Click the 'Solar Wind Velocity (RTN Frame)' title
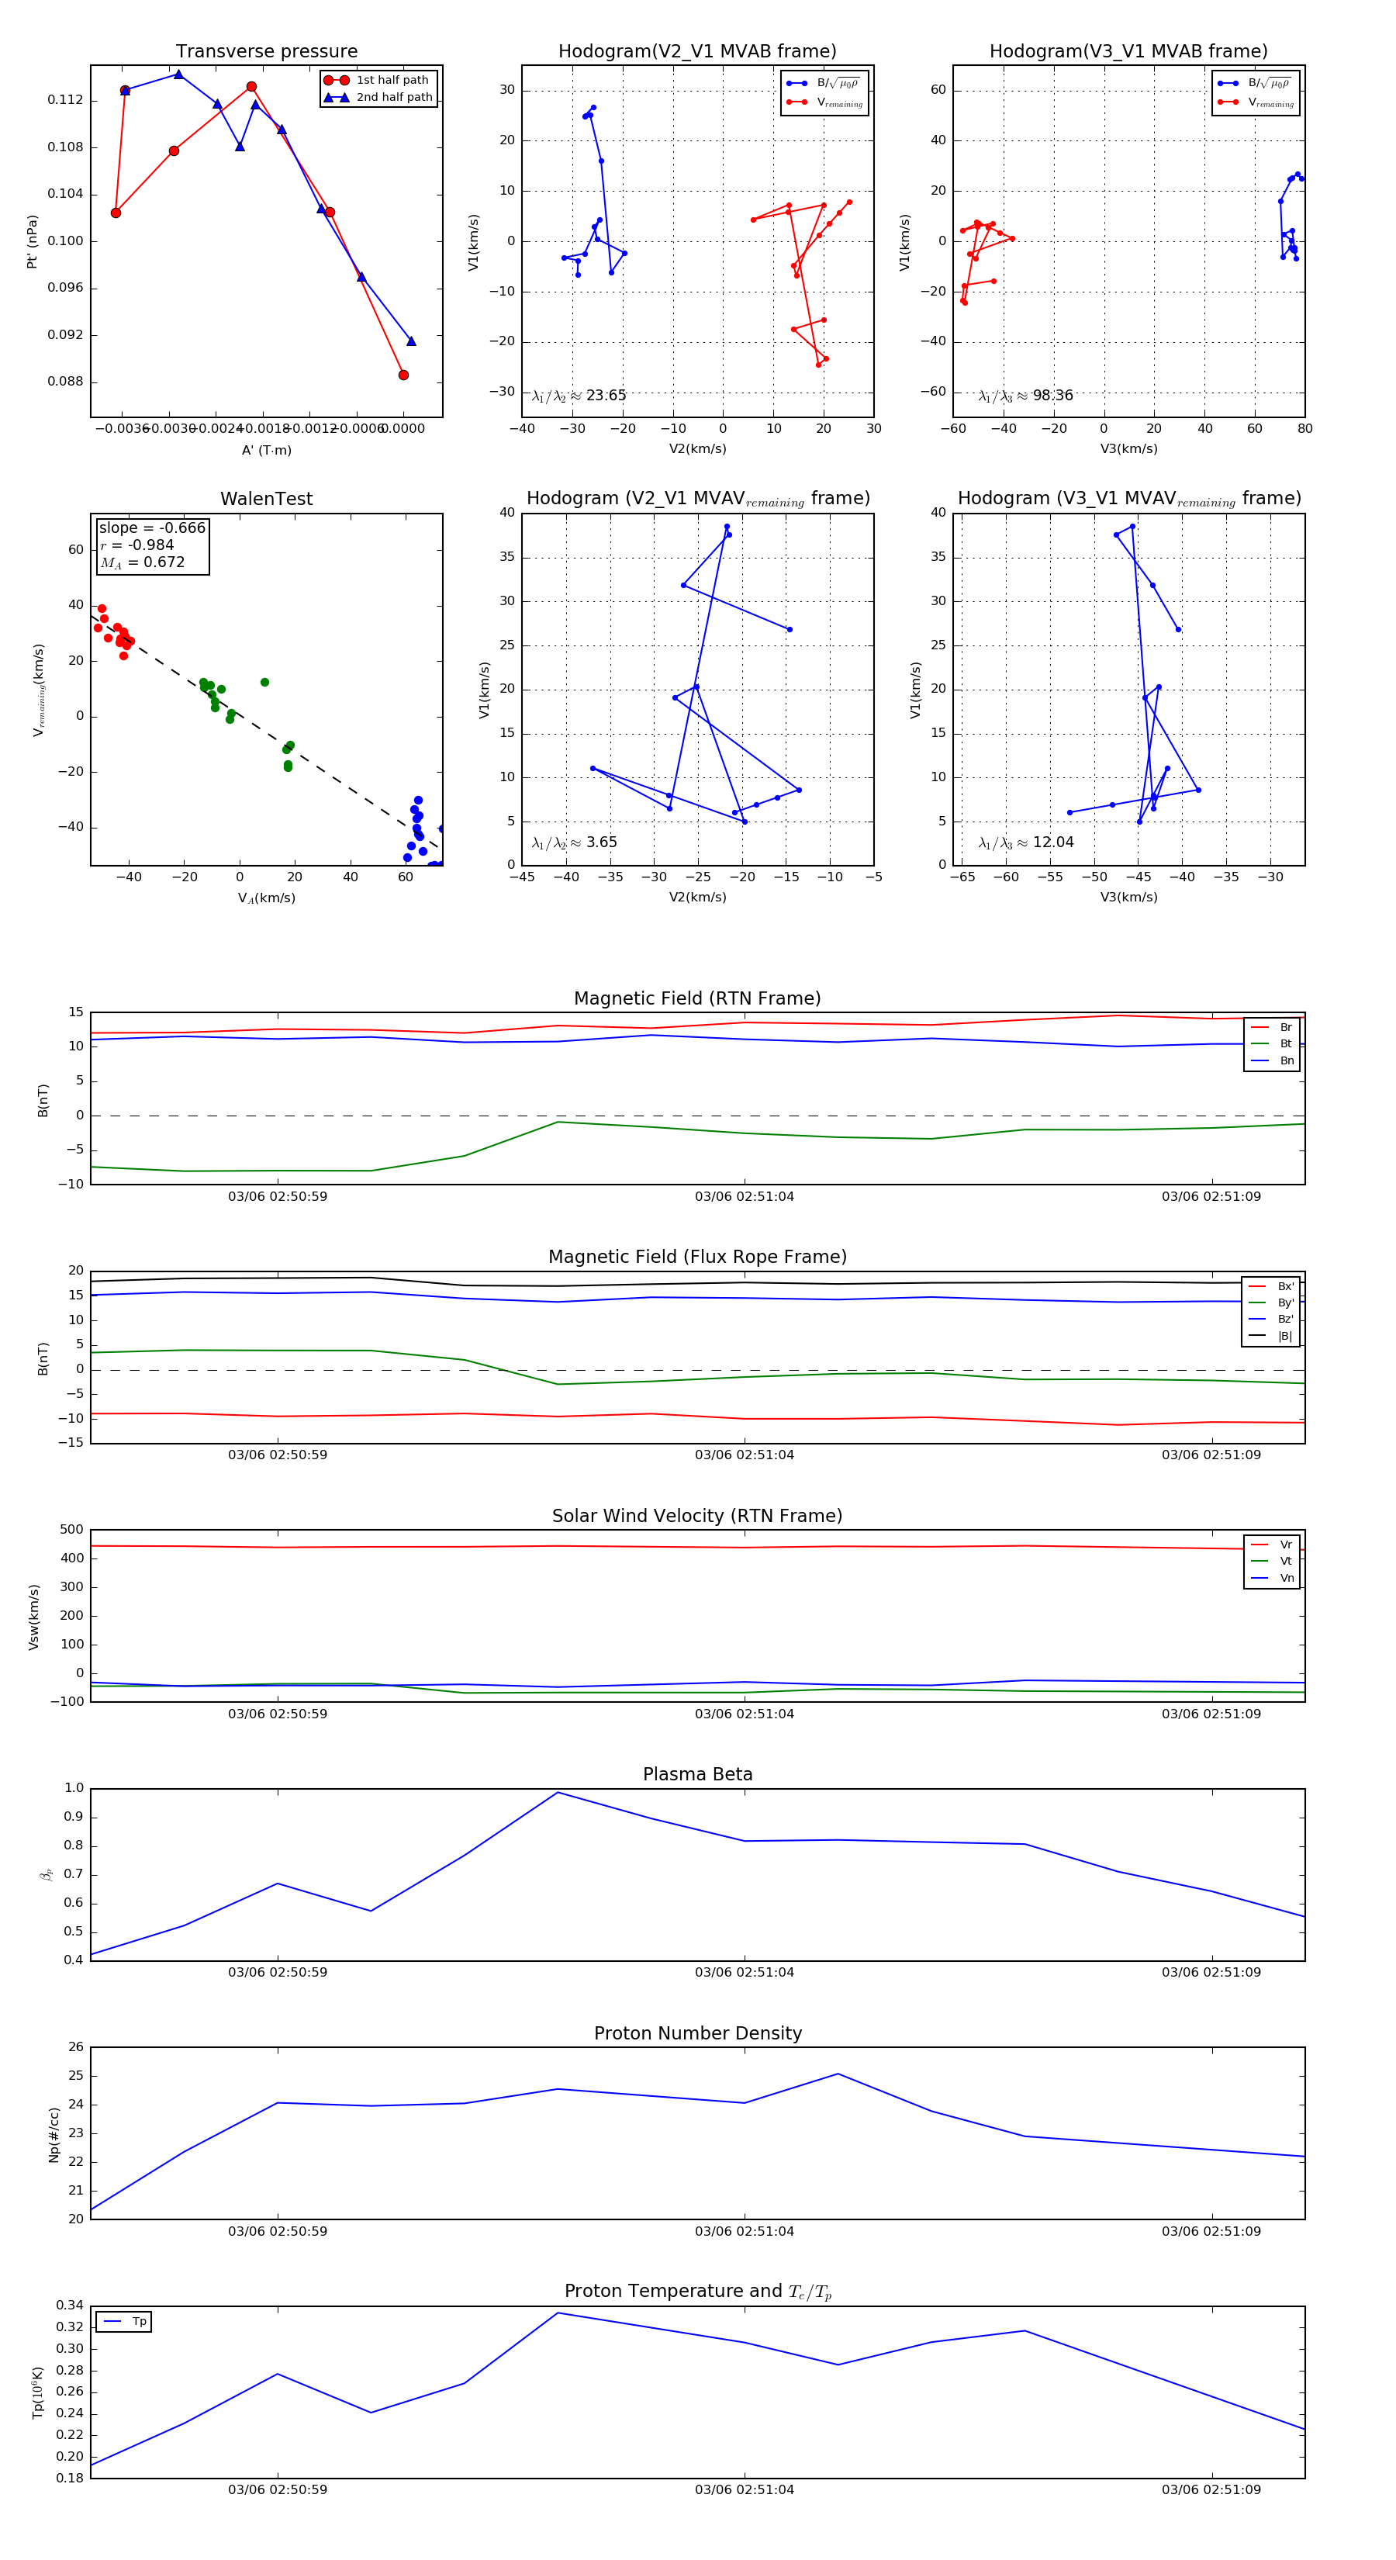 click(697, 1517)
